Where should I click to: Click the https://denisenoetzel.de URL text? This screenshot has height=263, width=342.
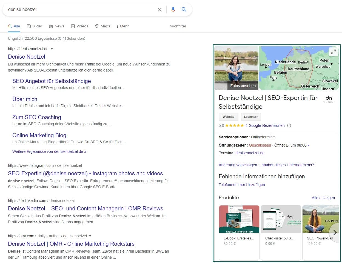(x=28, y=49)
